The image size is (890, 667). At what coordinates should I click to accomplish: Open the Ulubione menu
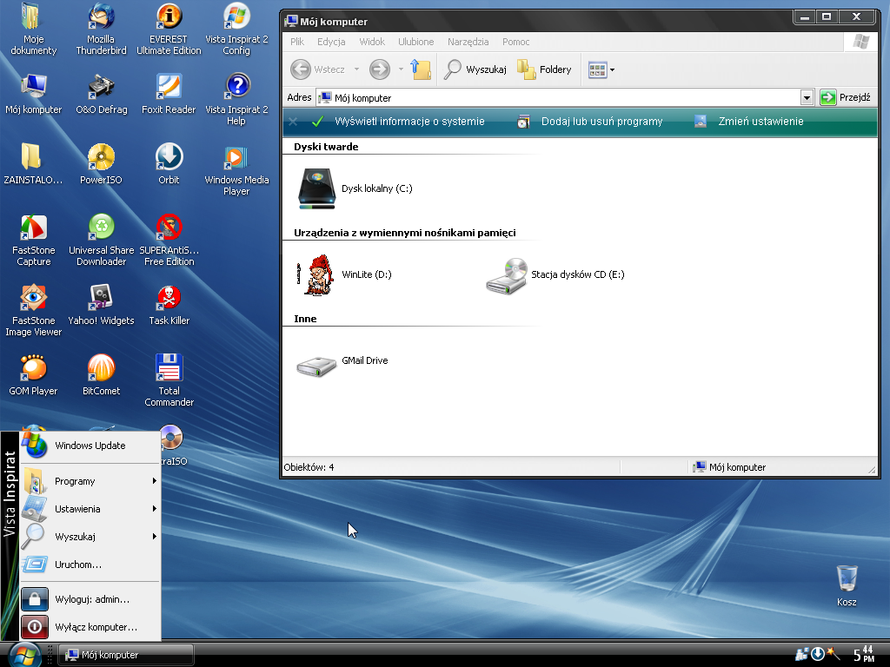pyautogui.click(x=416, y=42)
